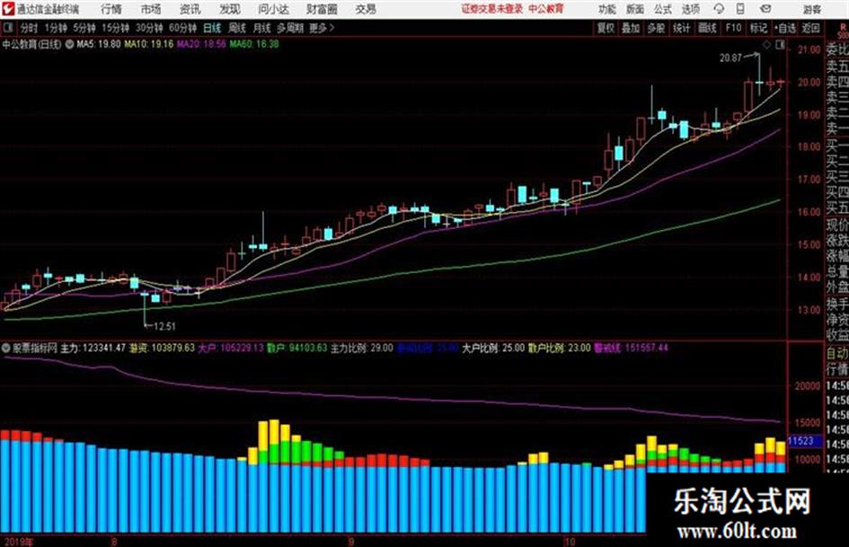849x547 pixels.
Task: Open the 功能 menu
Action: [607, 9]
